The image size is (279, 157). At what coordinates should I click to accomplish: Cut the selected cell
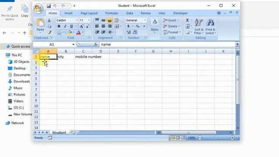point(49,20)
